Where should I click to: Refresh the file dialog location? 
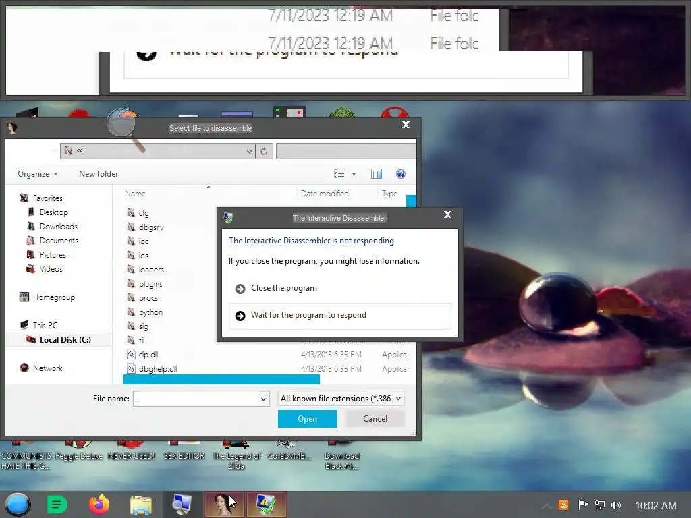click(x=264, y=151)
